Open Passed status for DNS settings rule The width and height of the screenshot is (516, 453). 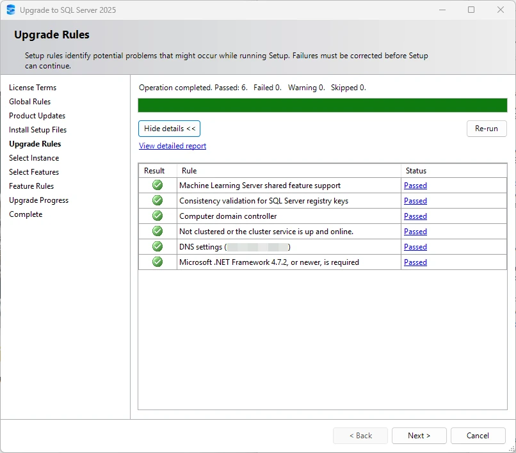[x=415, y=247]
